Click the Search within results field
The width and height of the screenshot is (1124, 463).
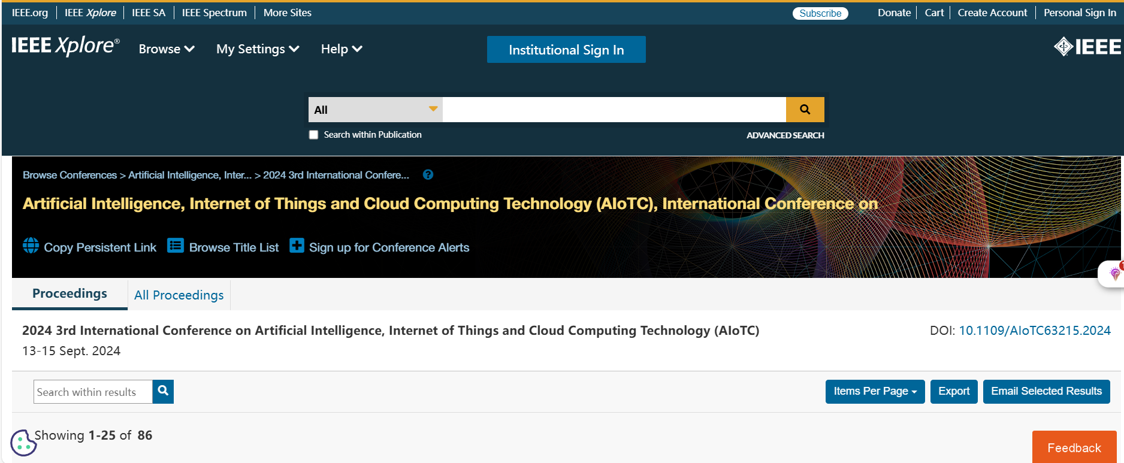pyautogui.click(x=93, y=392)
